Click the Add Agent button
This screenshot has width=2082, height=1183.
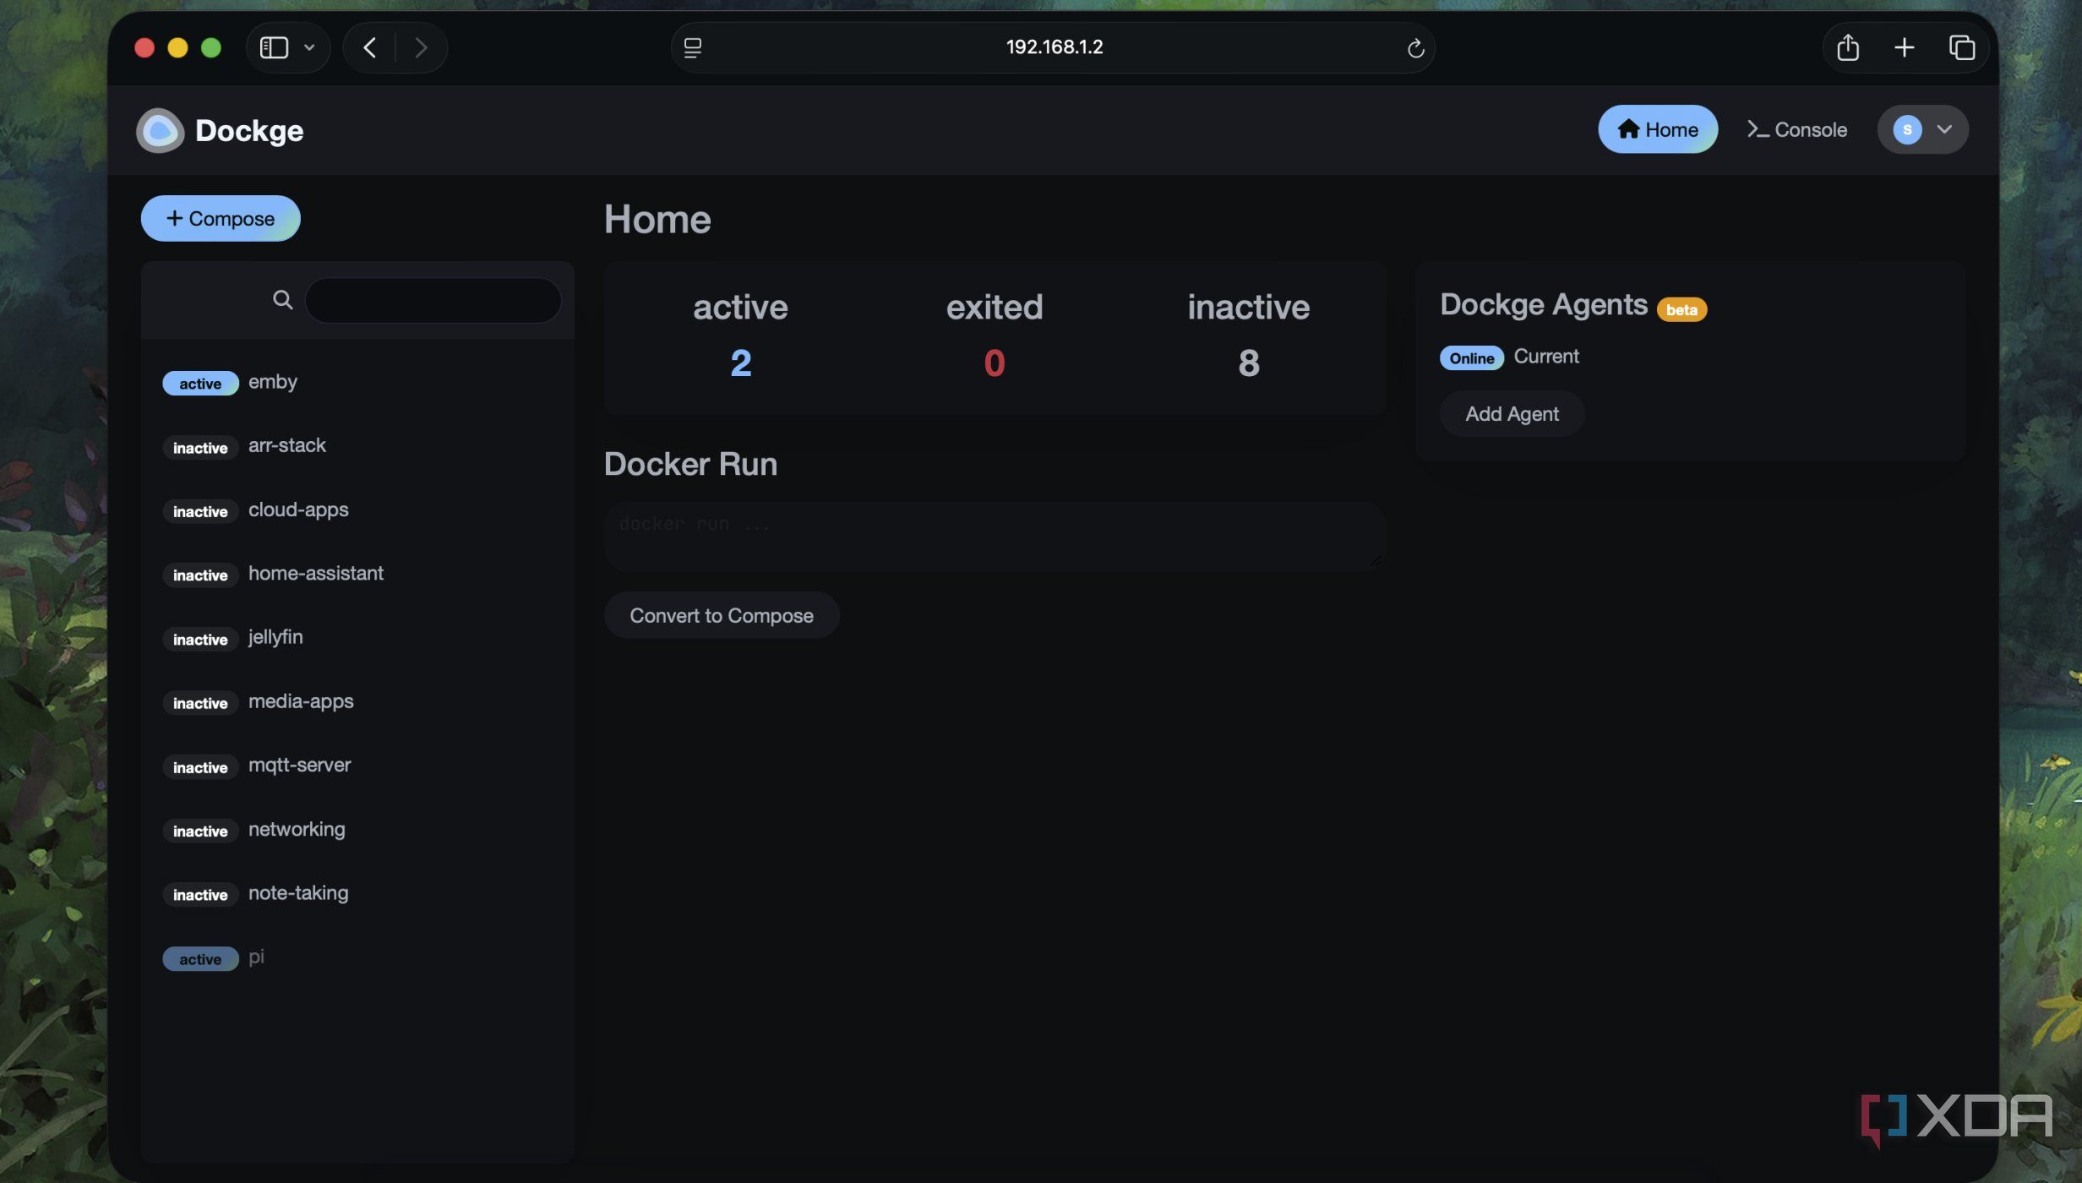point(1512,414)
